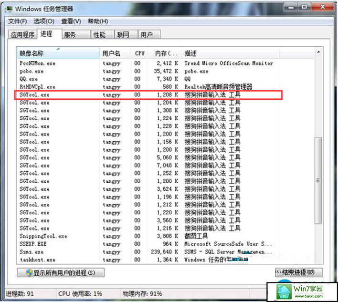Select SGTool.exe row with 5,060 K memory
338x302 pixels.
coord(148,157)
